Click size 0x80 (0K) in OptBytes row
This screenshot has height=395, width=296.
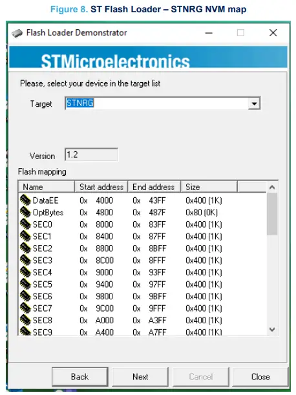(202, 213)
